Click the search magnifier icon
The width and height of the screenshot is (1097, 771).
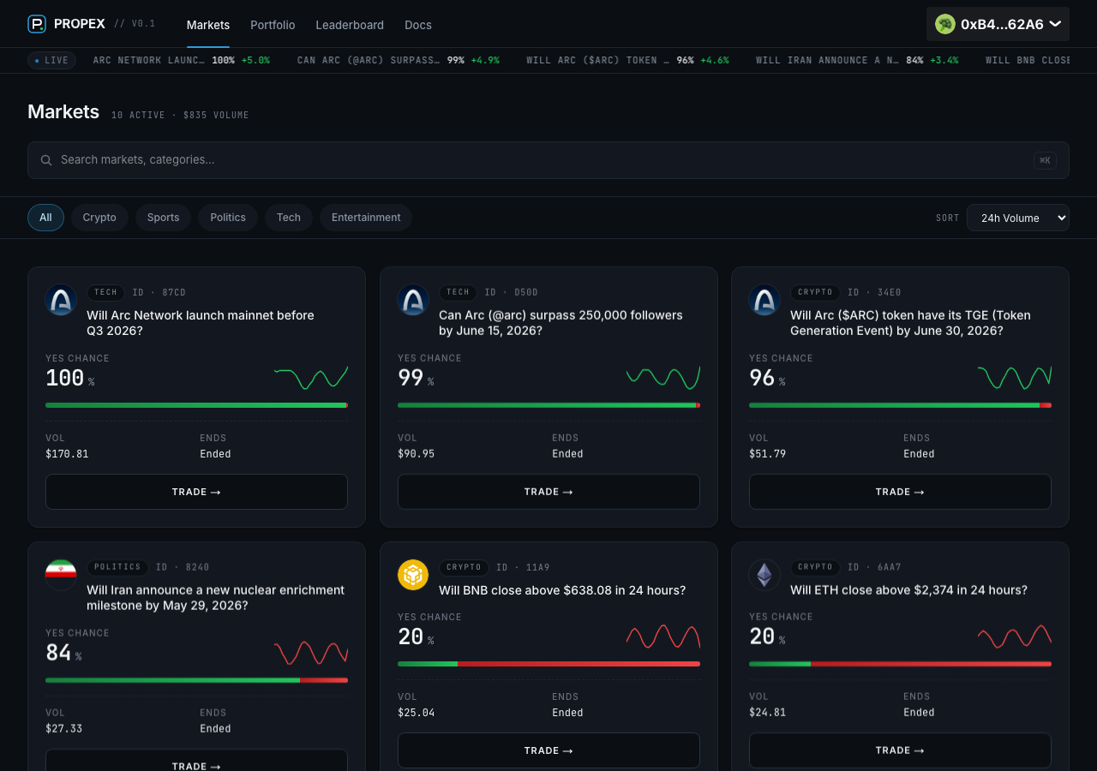[46, 160]
